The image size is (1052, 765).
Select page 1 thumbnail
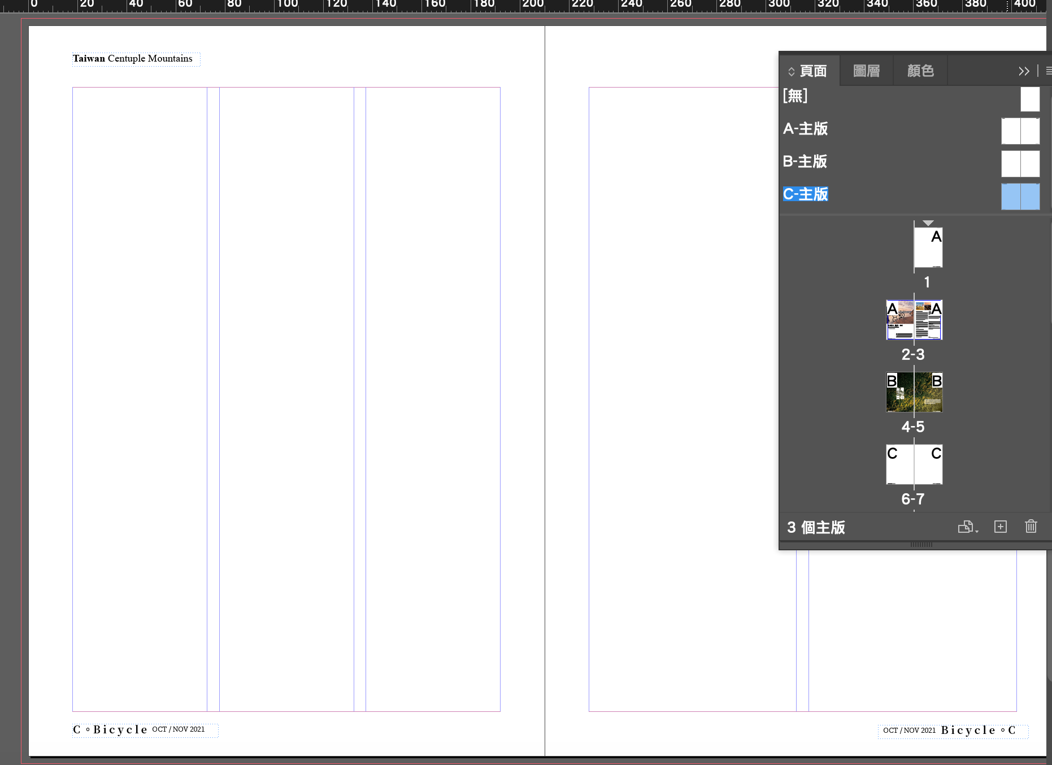pos(928,248)
